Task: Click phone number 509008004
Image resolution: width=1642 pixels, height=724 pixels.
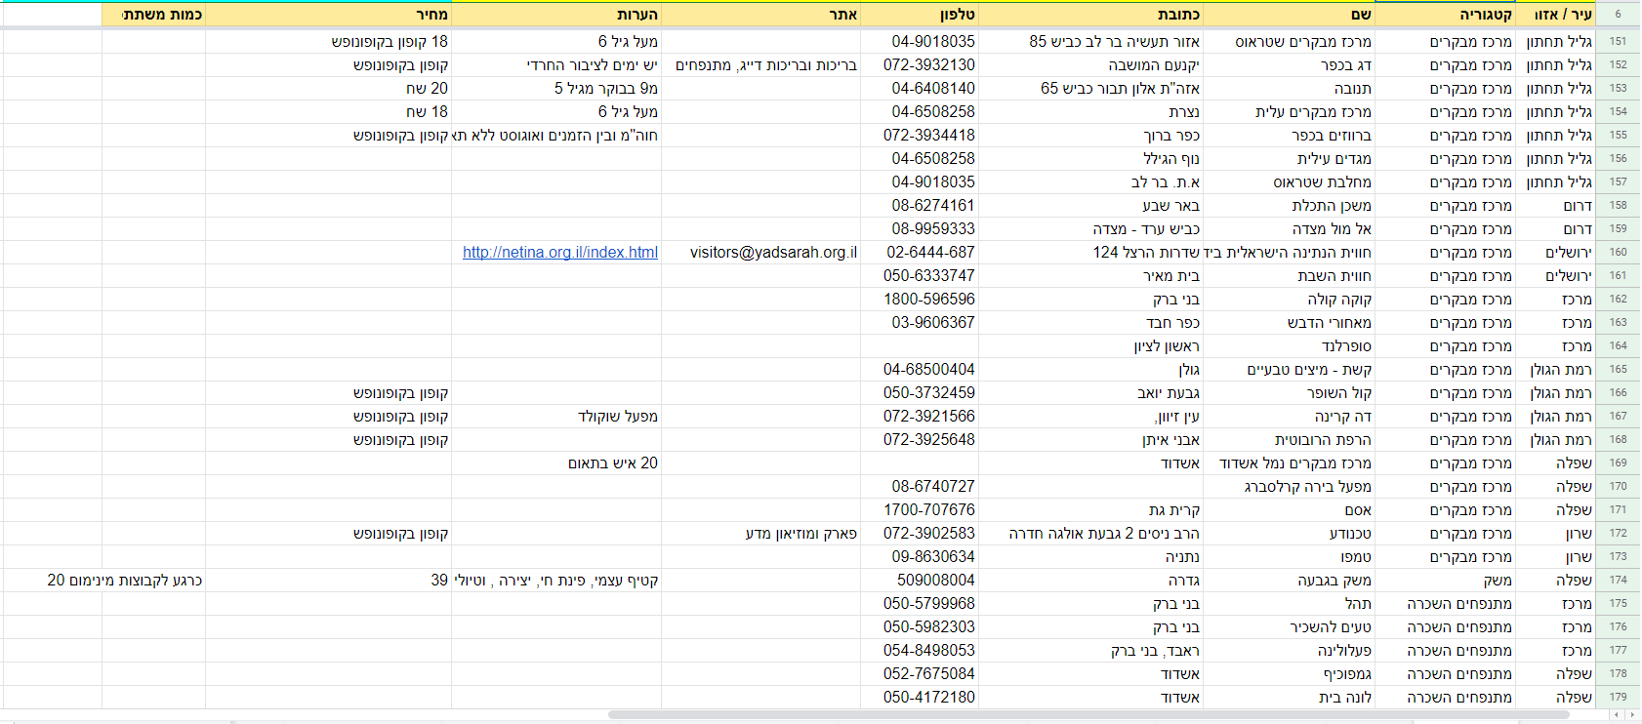Action: (x=920, y=581)
